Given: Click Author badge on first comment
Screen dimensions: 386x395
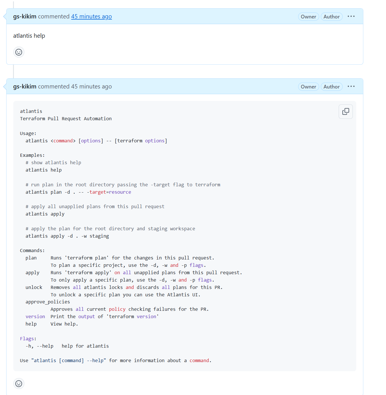Looking at the screenshot, I should click(x=332, y=17).
